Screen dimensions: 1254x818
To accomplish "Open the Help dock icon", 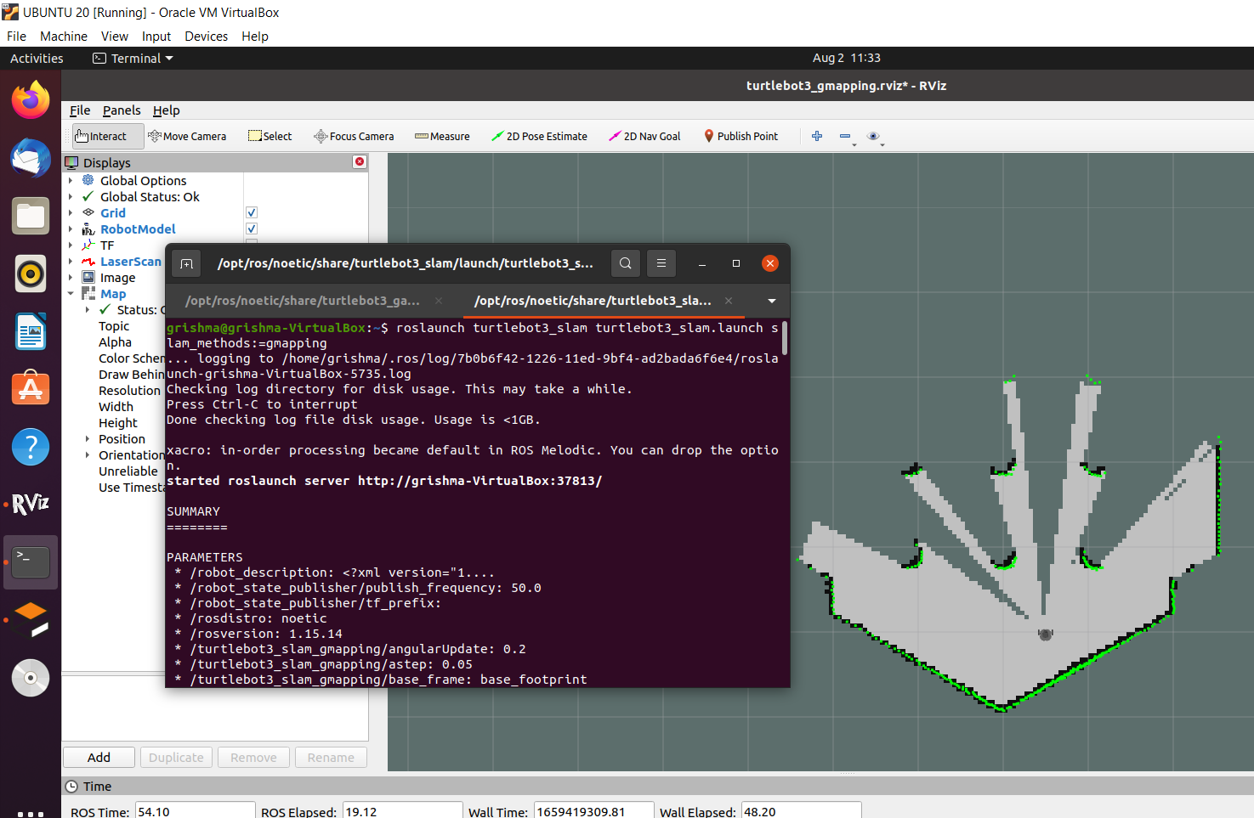I will click(x=31, y=447).
